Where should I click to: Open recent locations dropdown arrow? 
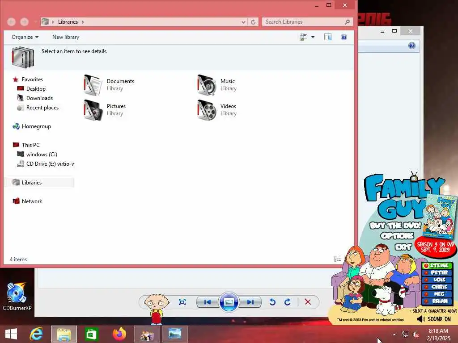[35, 22]
